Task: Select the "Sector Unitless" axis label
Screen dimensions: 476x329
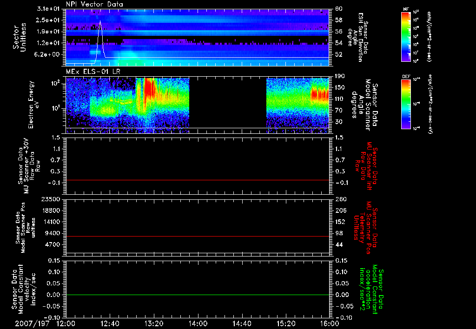Action: tap(20, 37)
